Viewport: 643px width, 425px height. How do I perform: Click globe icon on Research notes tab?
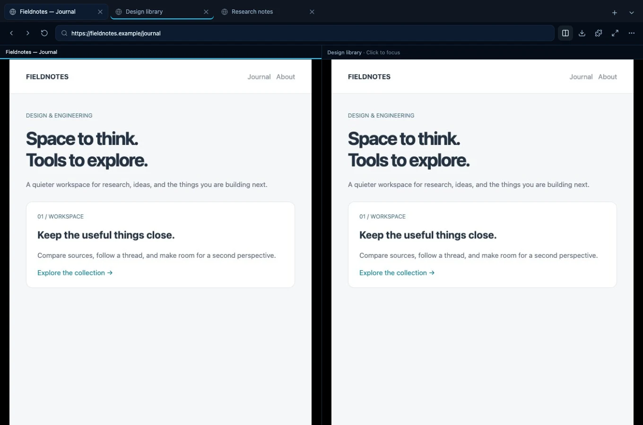225,12
